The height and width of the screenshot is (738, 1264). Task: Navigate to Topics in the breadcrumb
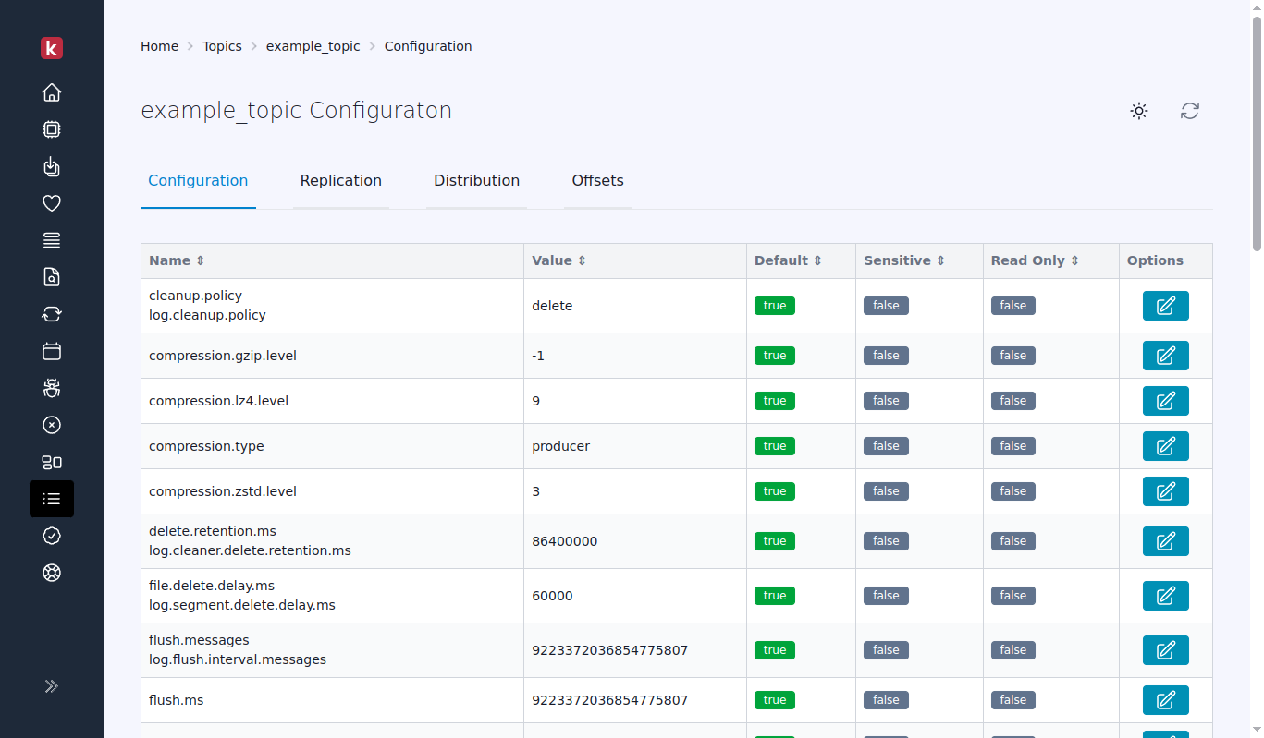click(x=222, y=46)
